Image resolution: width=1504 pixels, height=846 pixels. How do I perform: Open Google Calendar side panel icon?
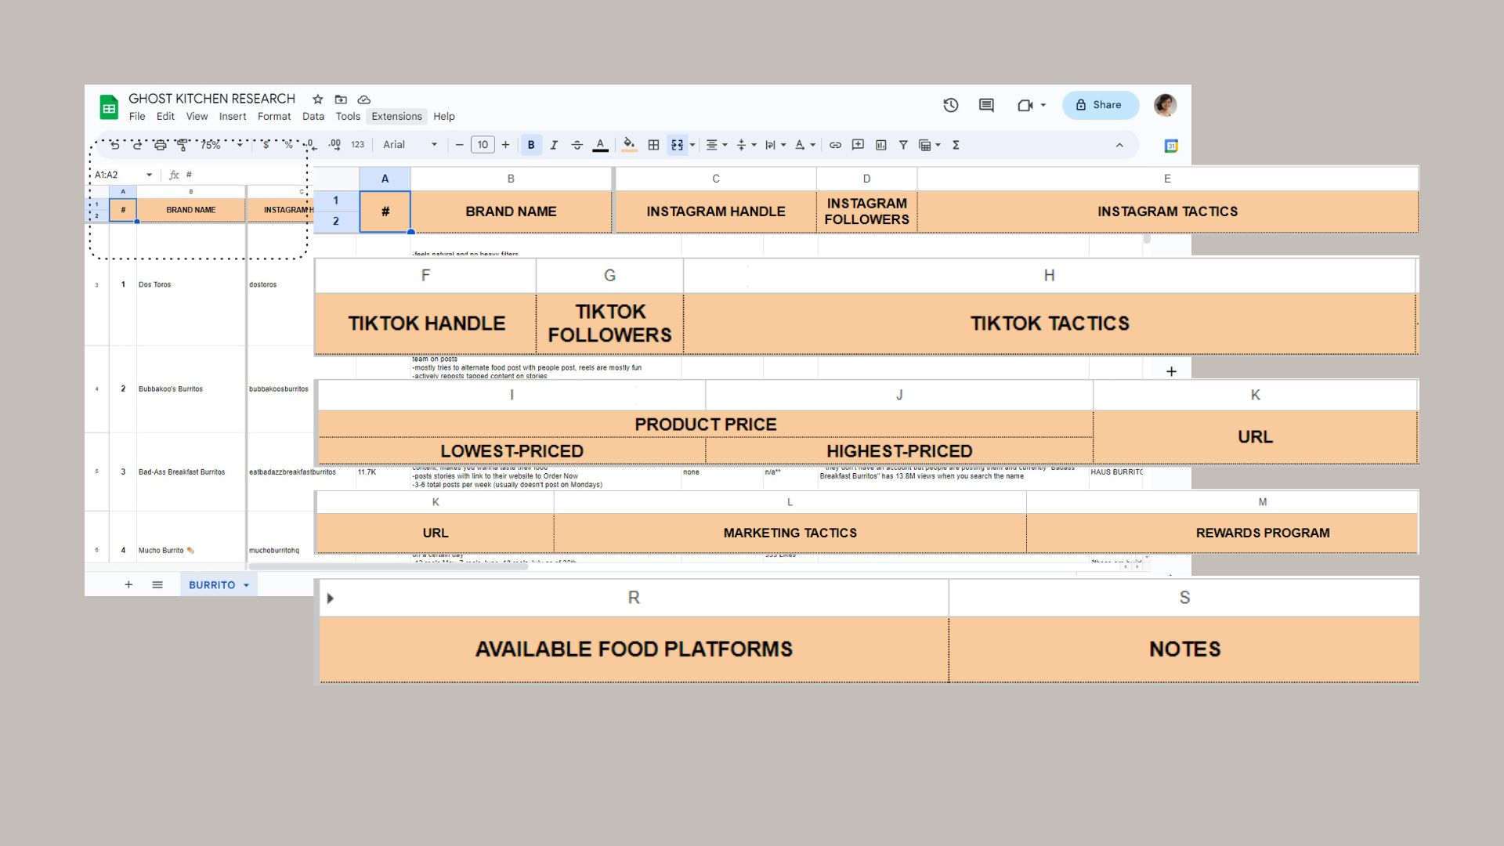[1171, 146]
